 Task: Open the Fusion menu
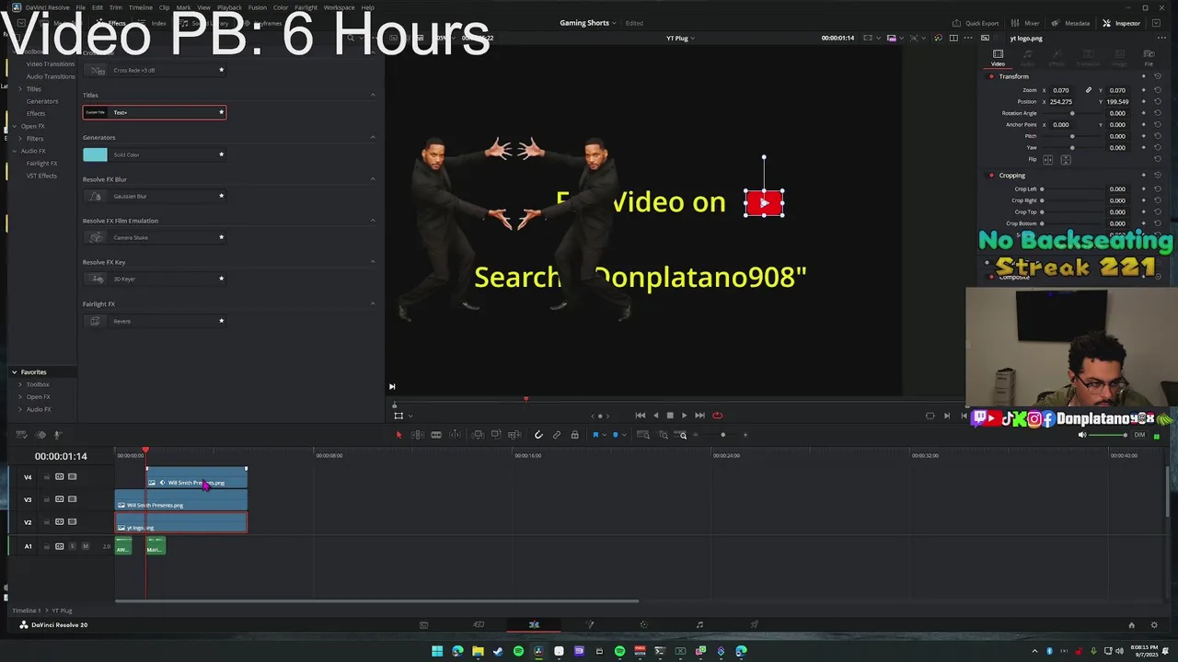click(258, 7)
